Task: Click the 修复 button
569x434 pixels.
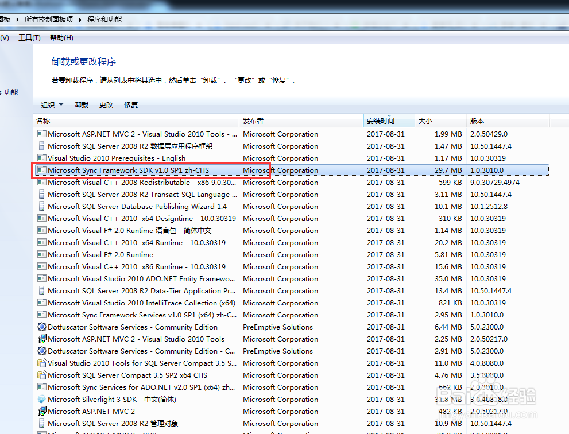Action: coord(131,105)
